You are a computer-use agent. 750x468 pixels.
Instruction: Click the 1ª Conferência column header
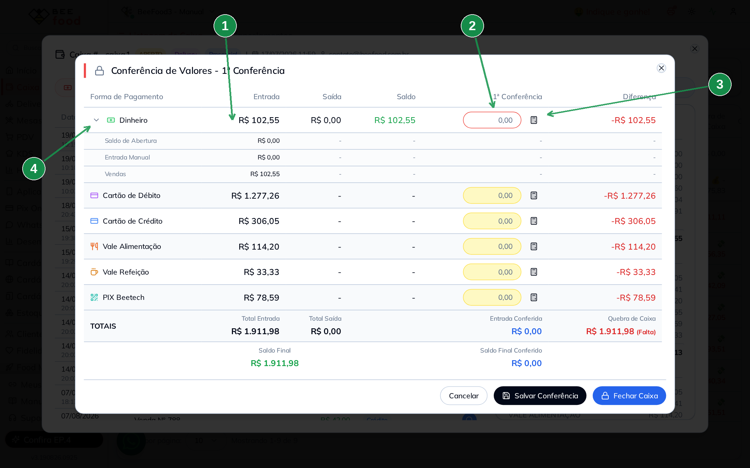517,97
